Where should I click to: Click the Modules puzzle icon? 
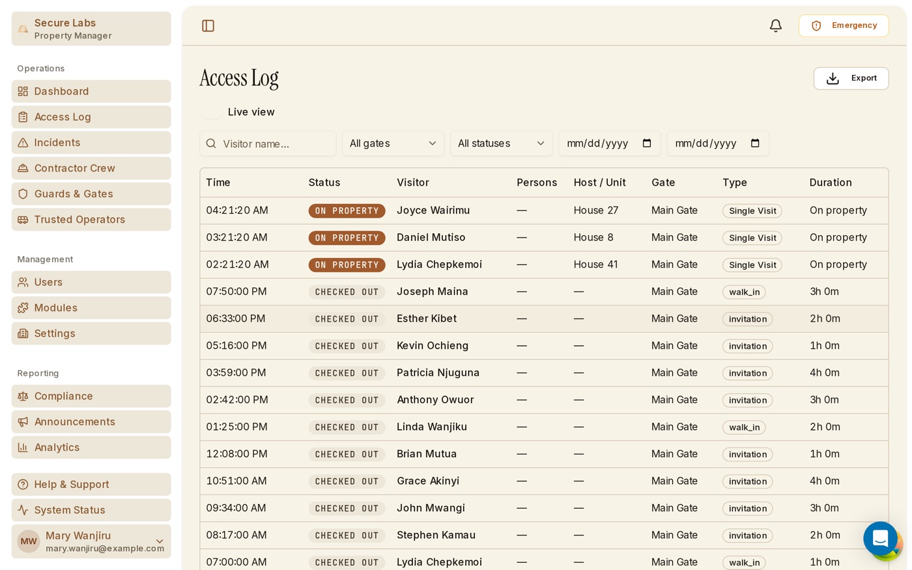23,308
